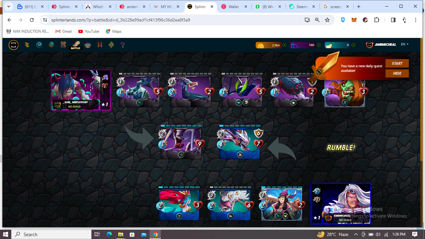Click the dark spider monster card
Viewport: 425px width, 239px height.
(x=293, y=91)
